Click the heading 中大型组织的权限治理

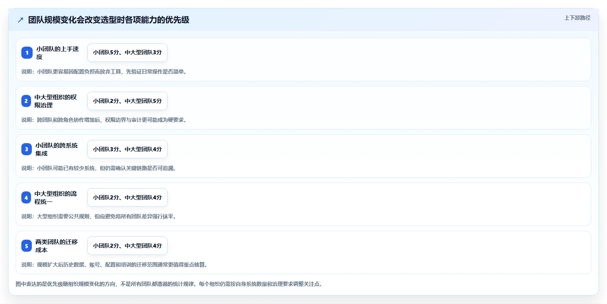[x=56, y=101]
